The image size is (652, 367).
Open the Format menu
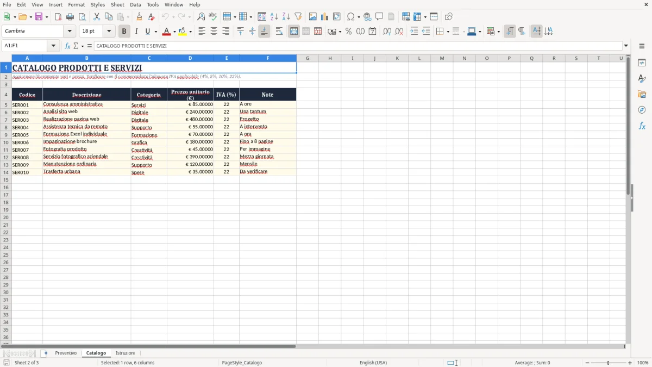pyautogui.click(x=76, y=4)
